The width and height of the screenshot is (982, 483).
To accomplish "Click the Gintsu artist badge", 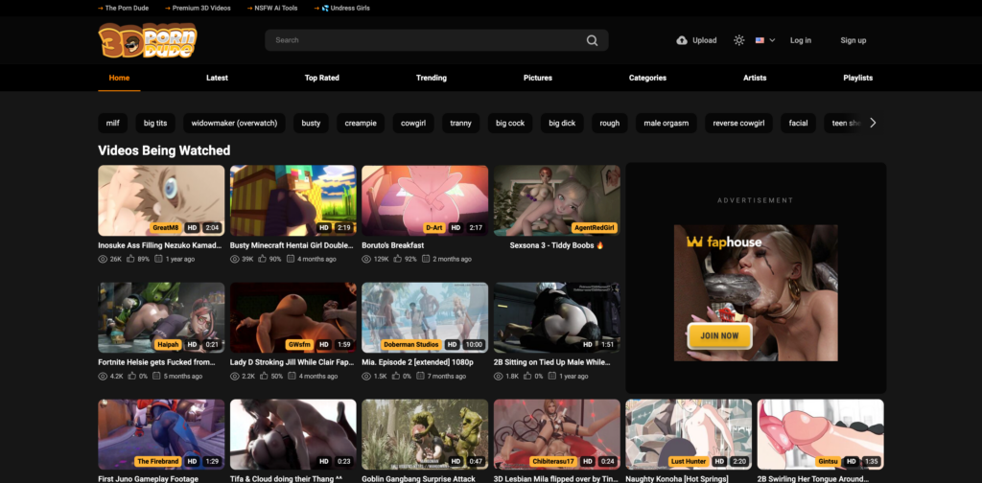I will [828, 462].
